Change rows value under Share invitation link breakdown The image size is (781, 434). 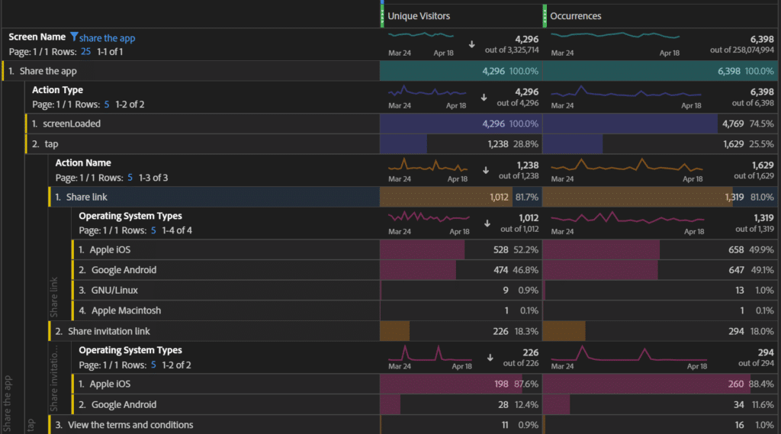[153, 365]
